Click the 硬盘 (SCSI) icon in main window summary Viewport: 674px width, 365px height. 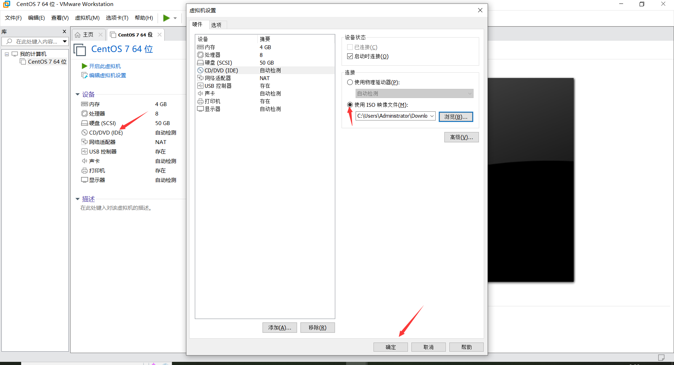(x=85, y=123)
